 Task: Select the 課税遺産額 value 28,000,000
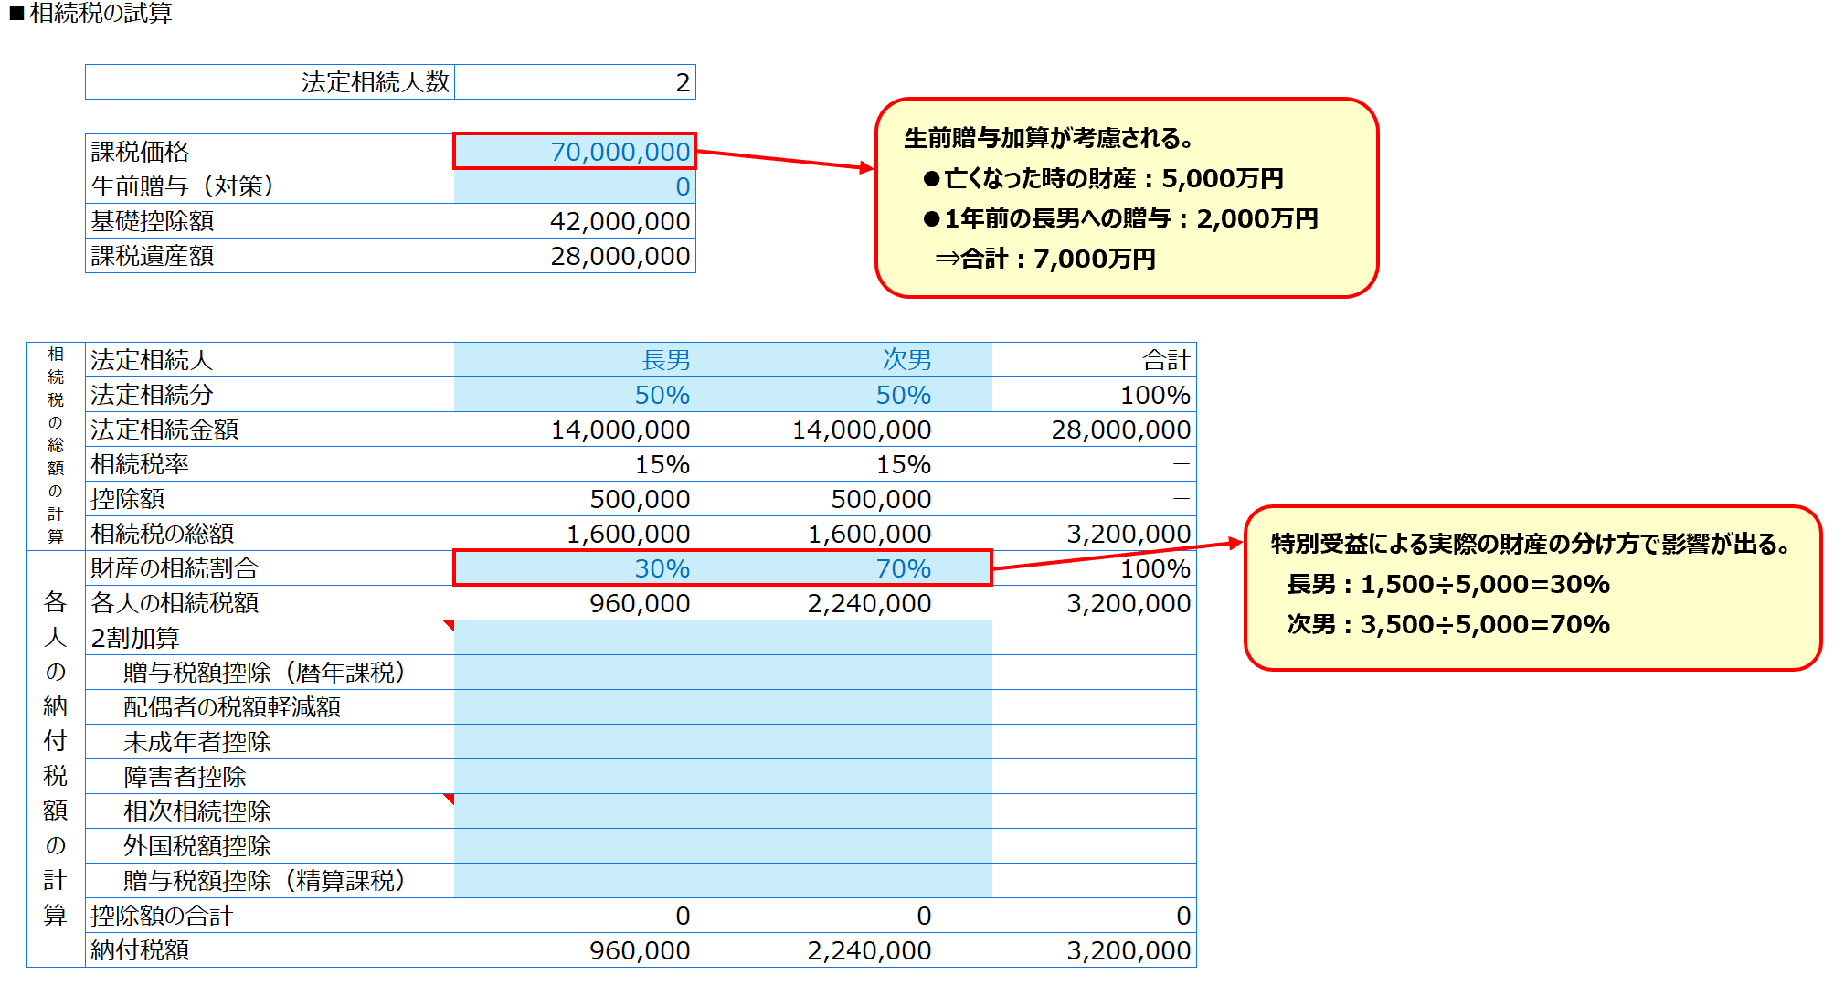pyautogui.click(x=574, y=256)
